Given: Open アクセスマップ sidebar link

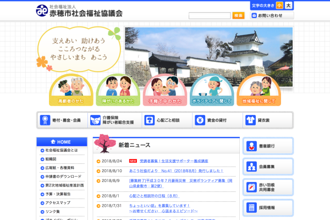Looking at the screenshot, I should click(x=58, y=203).
